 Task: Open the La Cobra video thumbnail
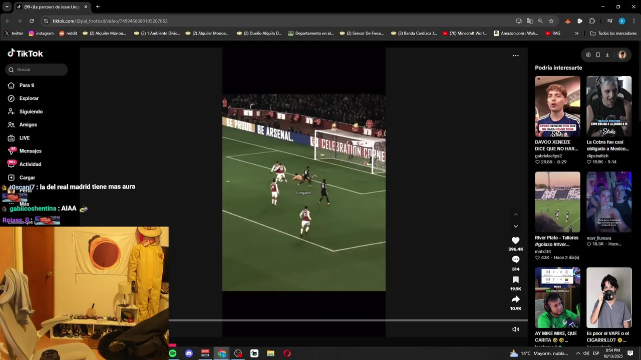click(609, 106)
